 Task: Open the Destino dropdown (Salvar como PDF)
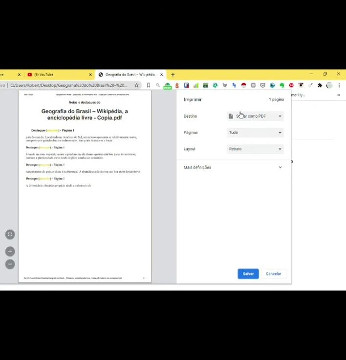tap(255, 116)
